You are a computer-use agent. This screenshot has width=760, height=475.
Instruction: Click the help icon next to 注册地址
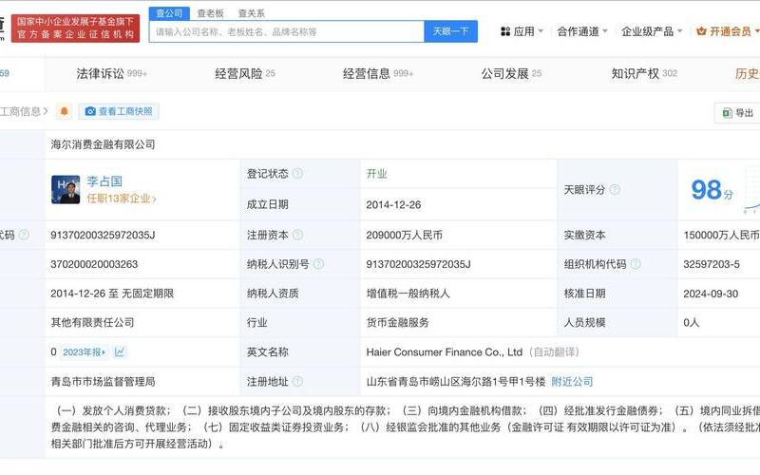coord(297,382)
